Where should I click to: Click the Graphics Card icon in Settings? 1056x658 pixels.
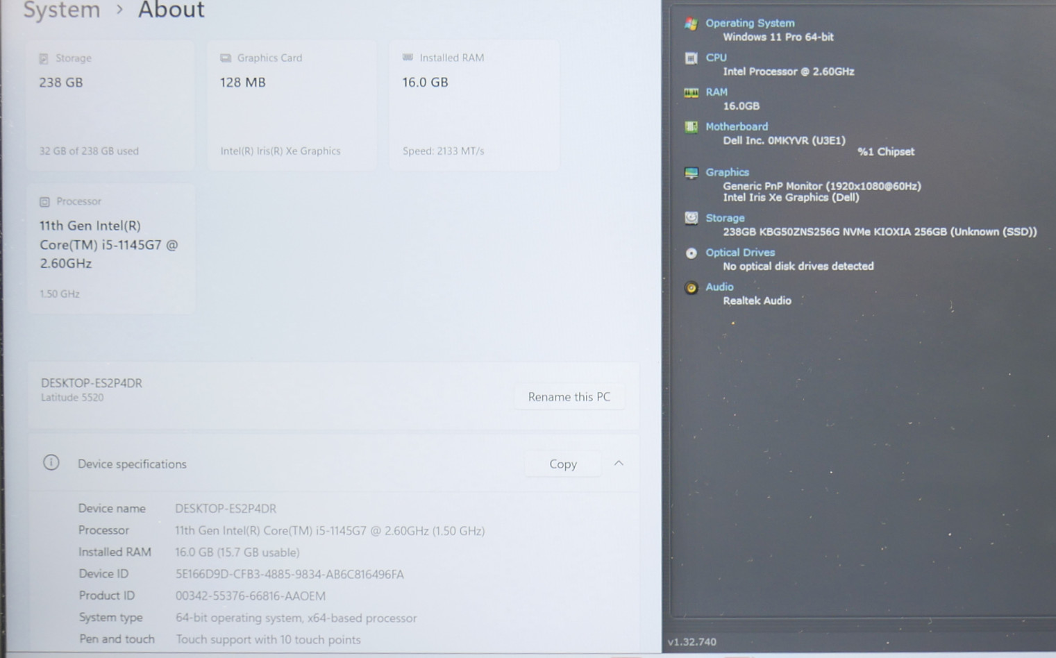226,58
